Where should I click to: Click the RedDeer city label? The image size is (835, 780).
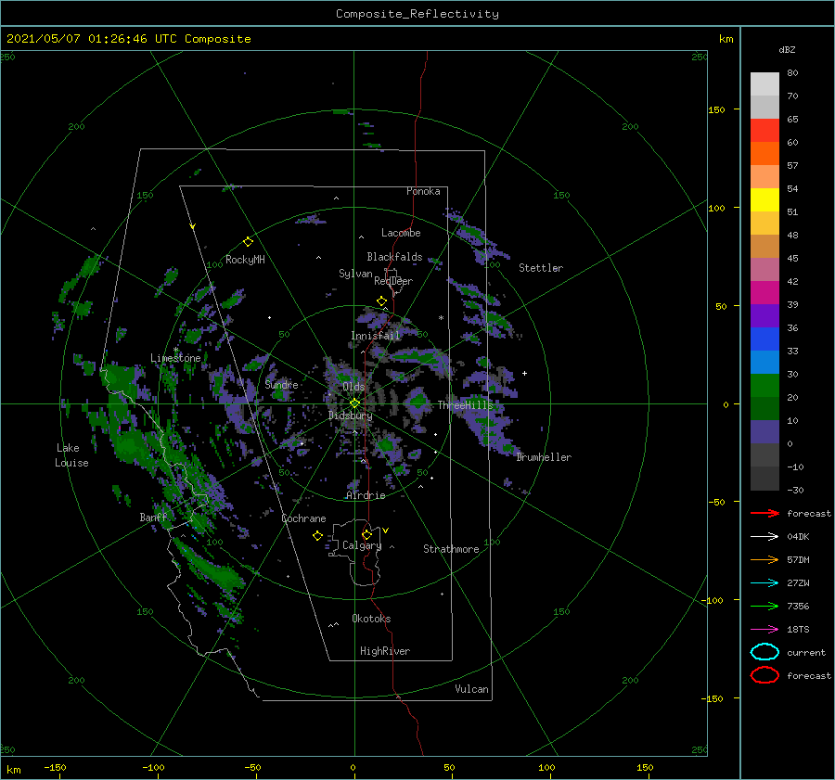click(x=393, y=281)
